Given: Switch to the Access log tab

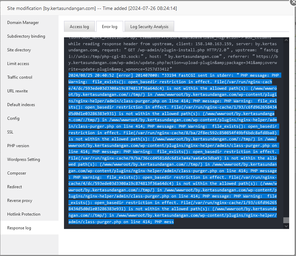Looking at the screenshot, I should 79,27.
